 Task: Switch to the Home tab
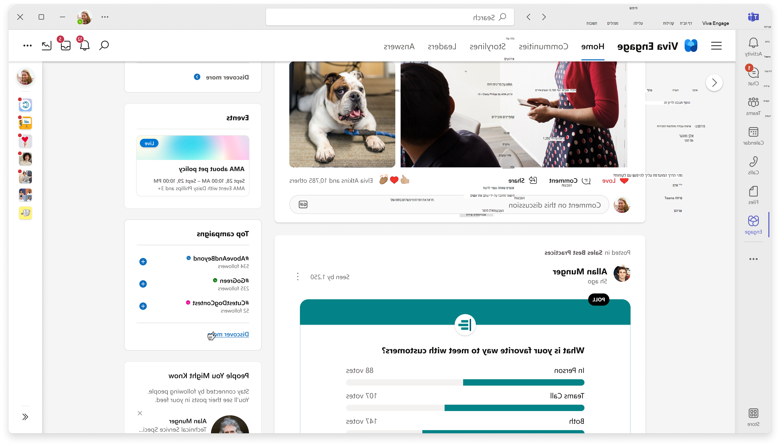coord(592,46)
